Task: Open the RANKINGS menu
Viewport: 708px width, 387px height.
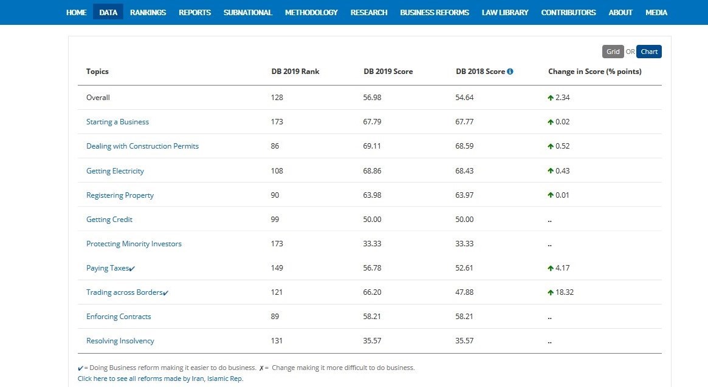Action: coord(148,12)
